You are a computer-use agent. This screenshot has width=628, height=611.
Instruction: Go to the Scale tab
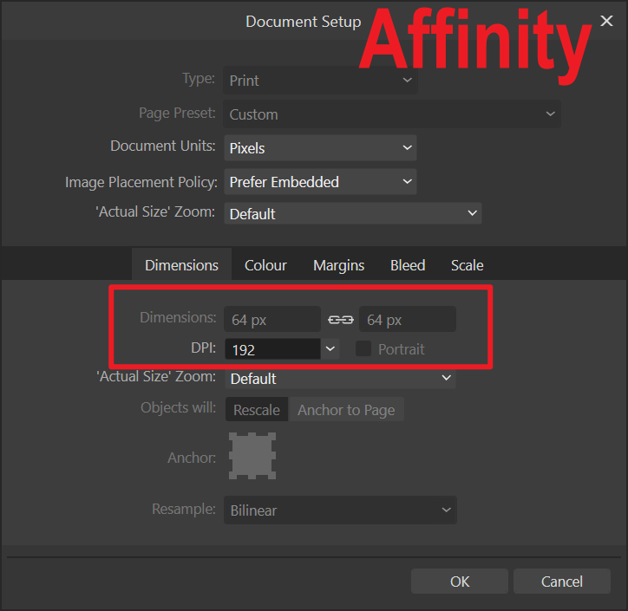[467, 265]
